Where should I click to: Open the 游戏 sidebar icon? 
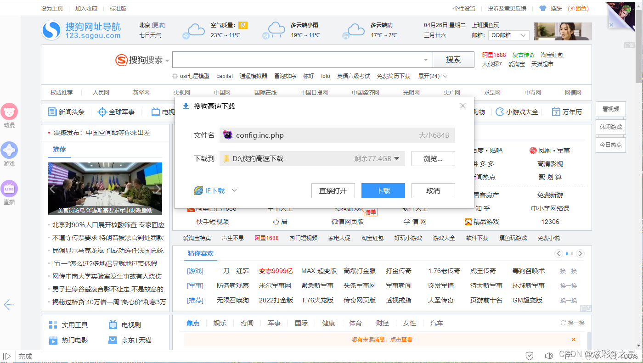point(9,150)
